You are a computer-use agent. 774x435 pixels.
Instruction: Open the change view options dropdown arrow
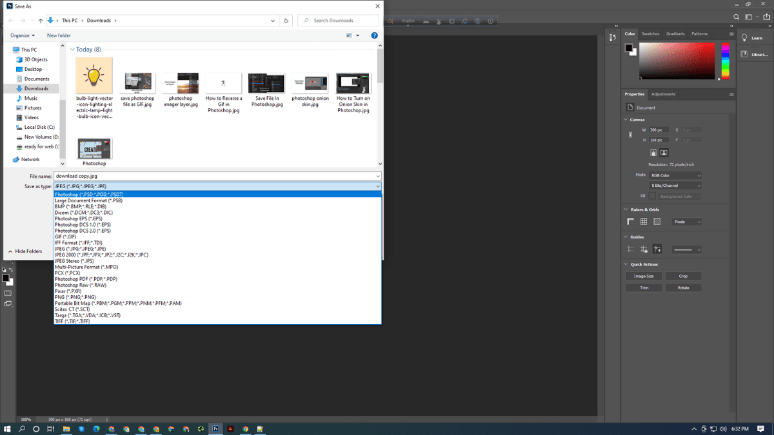pyautogui.click(x=358, y=35)
